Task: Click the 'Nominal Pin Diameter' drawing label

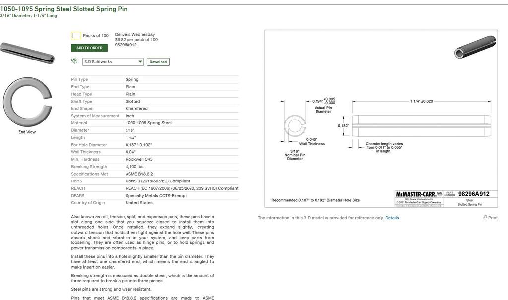Action: pyautogui.click(x=295, y=157)
